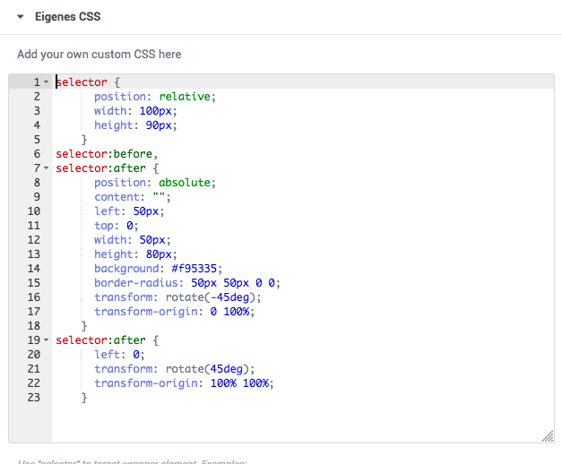Fold the code block at line 7

[46, 168]
